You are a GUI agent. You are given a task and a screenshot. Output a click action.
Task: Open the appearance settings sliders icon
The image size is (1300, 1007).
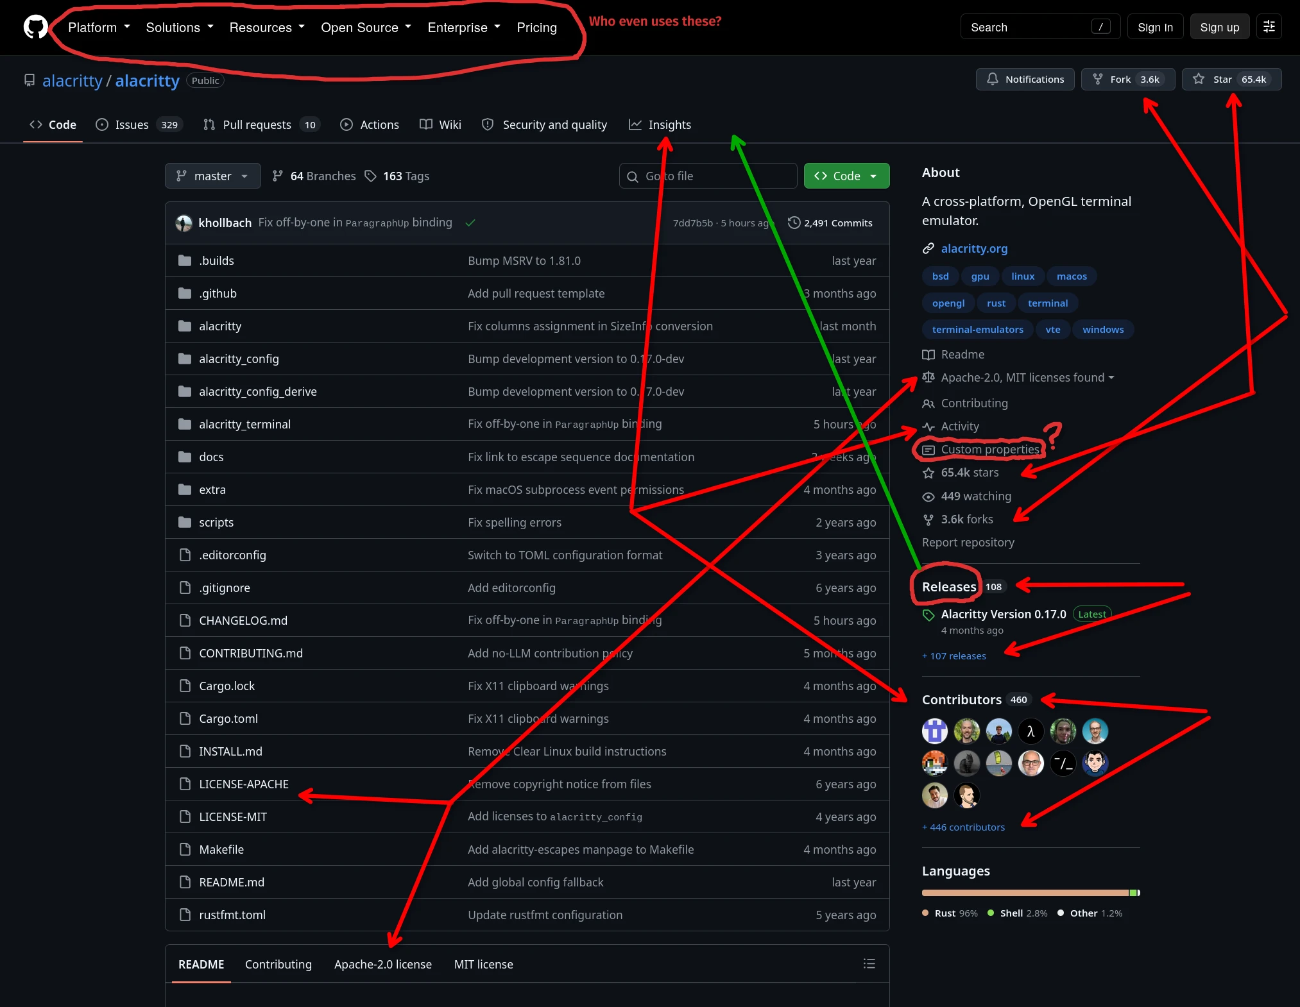pyautogui.click(x=1269, y=27)
